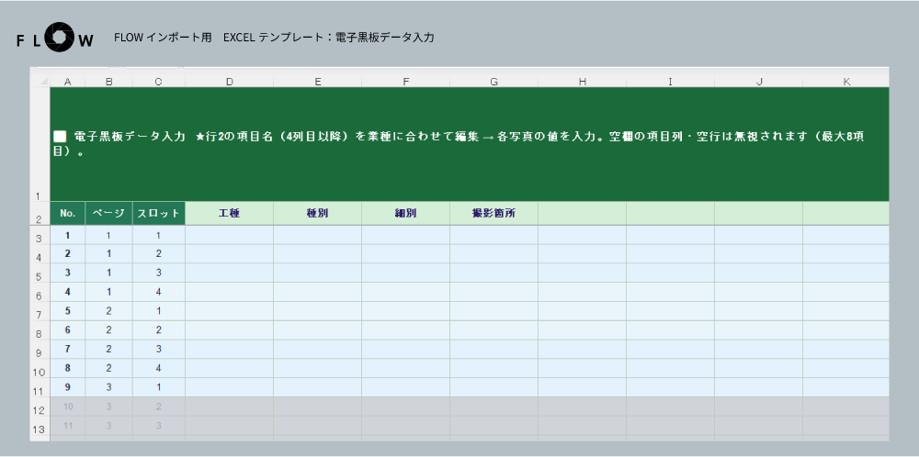Click slot cell in No. 2 row
This screenshot has width=919, height=457.
[159, 254]
